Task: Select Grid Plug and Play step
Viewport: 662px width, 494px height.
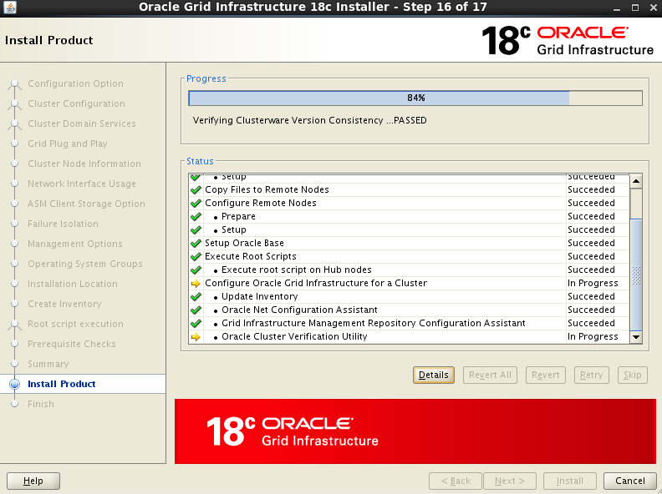Action: 68,144
